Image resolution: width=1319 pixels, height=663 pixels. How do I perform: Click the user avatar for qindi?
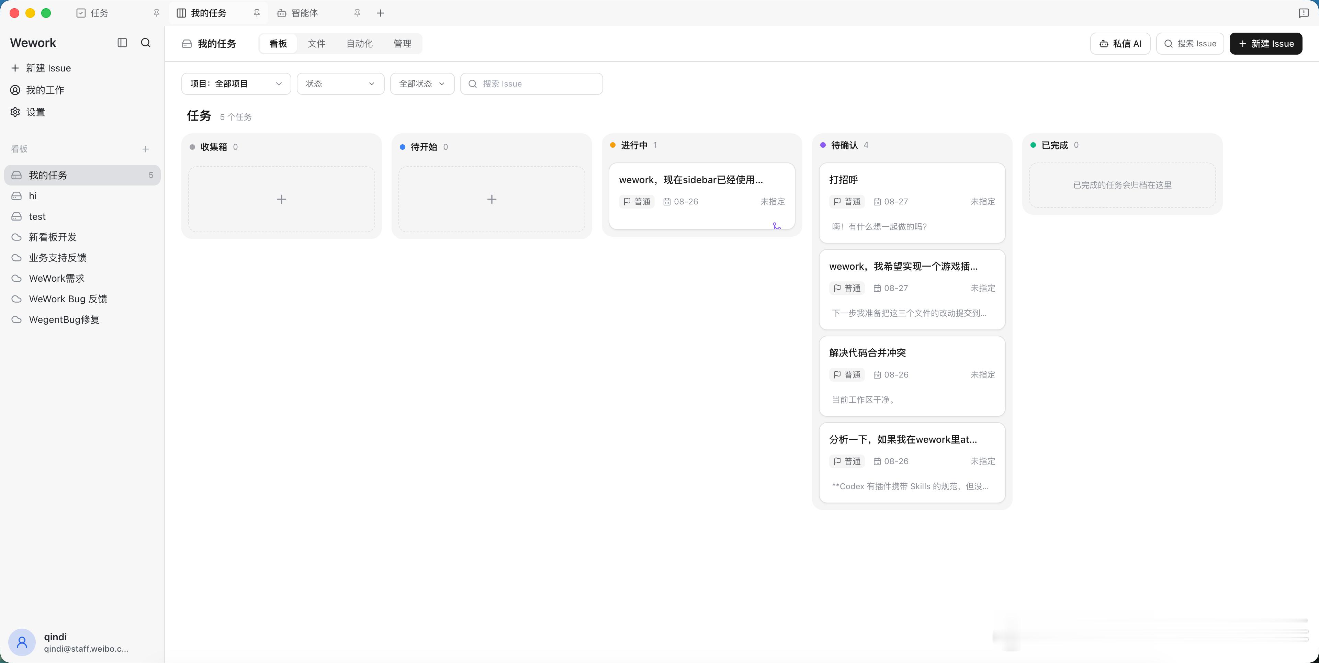22,642
